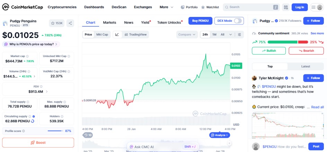327x152 pixels.
Task: Click the Pudgy Penguins community avatar
Action: coord(255,21)
